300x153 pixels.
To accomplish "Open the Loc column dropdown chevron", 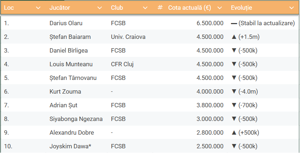I will pos(38,8).
